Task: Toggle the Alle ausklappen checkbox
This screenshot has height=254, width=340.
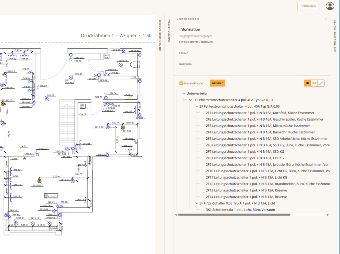Action: pos(181,83)
